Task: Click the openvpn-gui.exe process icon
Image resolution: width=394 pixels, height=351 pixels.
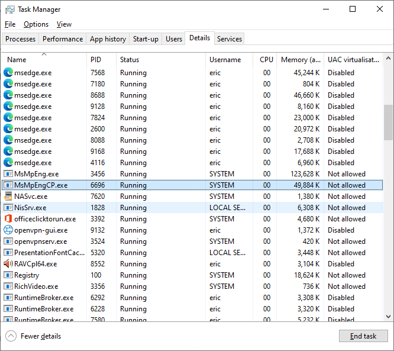Action: 8,230
